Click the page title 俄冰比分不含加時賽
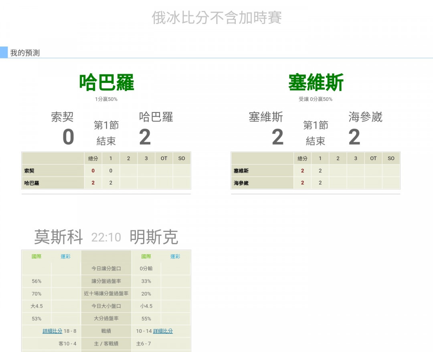The width and height of the screenshot is (433, 352). [x=216, y=18]
